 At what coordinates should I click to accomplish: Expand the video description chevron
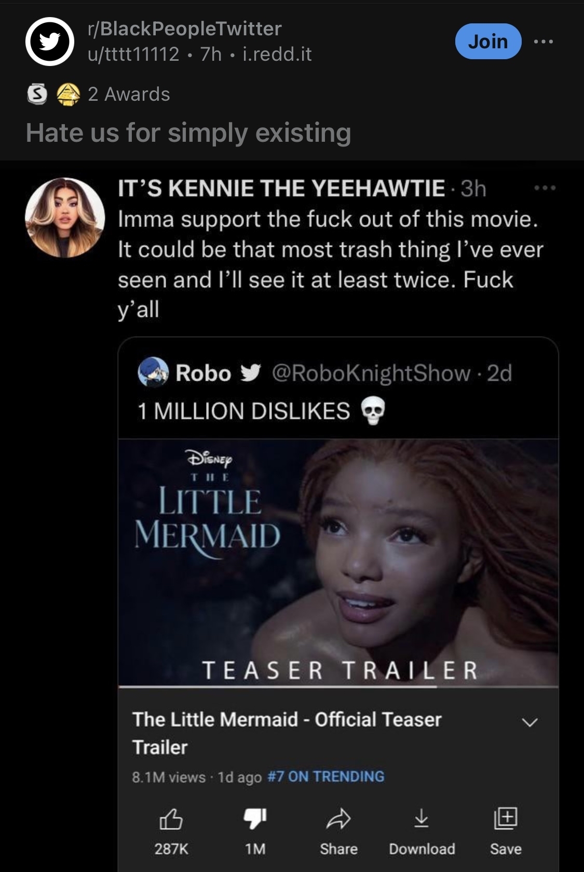[x=529, y=722]
